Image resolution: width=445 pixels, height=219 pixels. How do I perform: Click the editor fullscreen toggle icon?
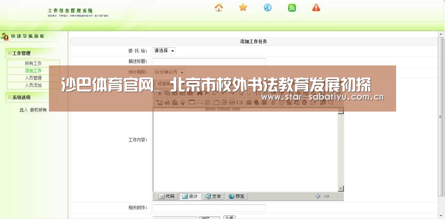pyautogui.click(x=323, y=102)
